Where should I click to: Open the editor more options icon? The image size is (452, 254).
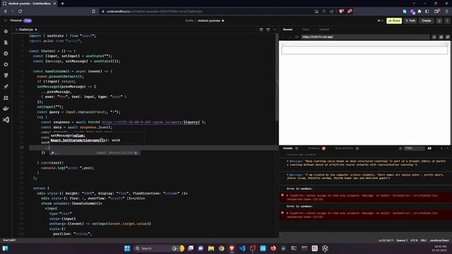tap(275, 30)
